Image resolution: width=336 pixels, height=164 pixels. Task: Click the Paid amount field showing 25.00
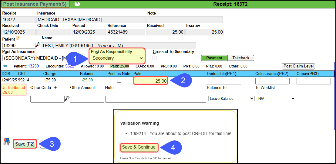(x=150, y=81)
